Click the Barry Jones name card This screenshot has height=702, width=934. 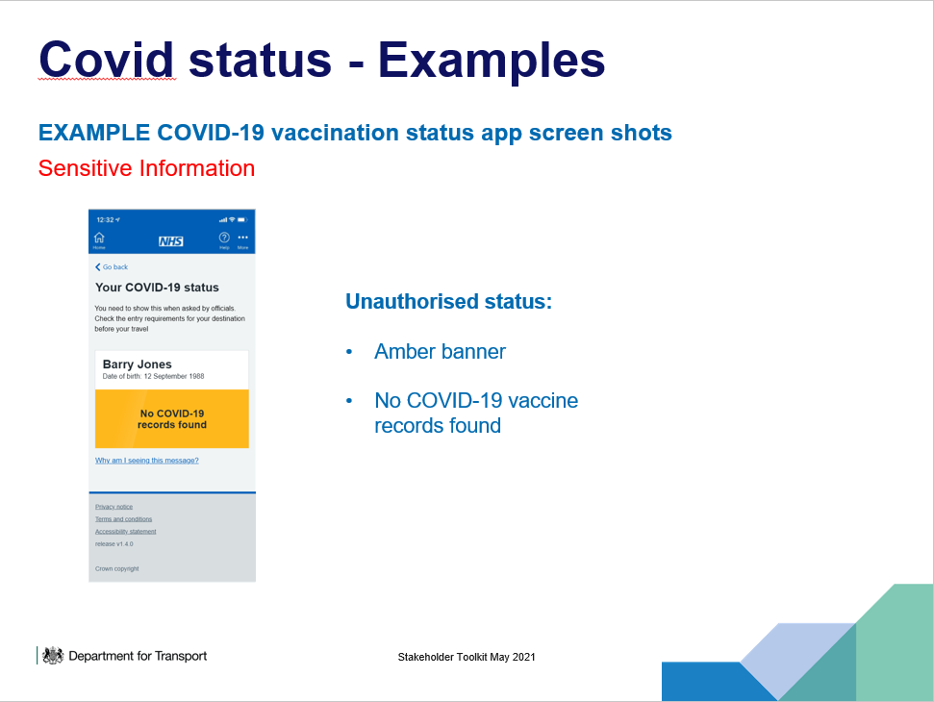[x=171, y=369]
